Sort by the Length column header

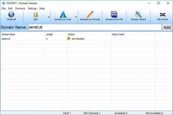56,34
